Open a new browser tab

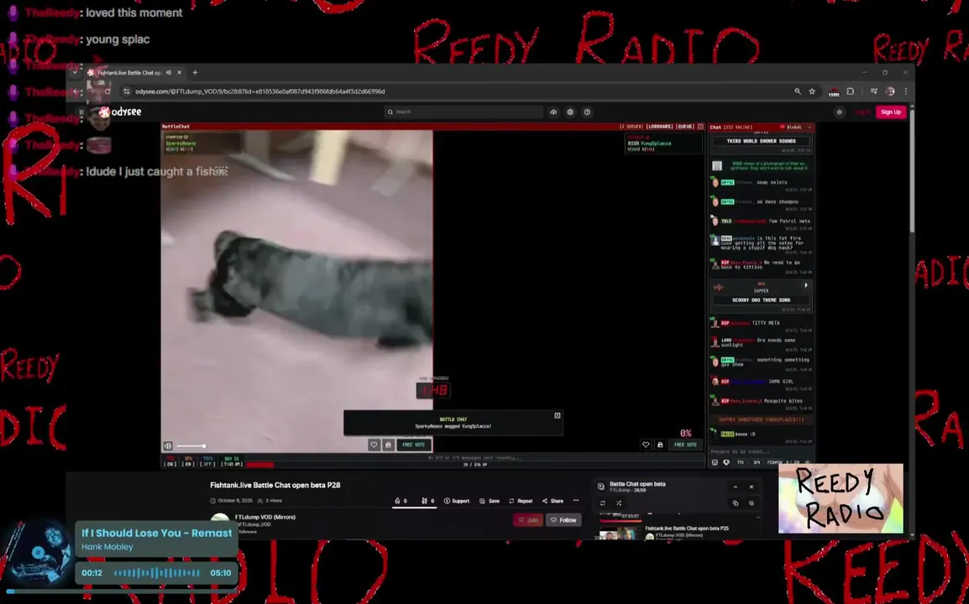[196, 72]
